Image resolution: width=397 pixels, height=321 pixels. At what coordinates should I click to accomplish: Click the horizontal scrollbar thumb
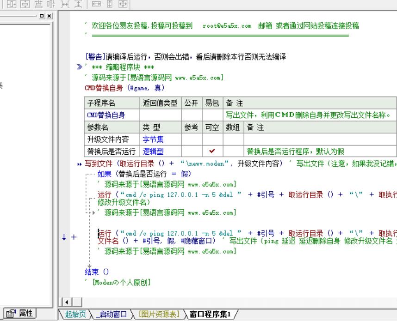coord(77,302)
